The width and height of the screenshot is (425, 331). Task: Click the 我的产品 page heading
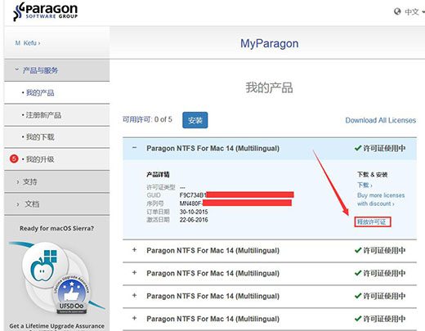269,87
